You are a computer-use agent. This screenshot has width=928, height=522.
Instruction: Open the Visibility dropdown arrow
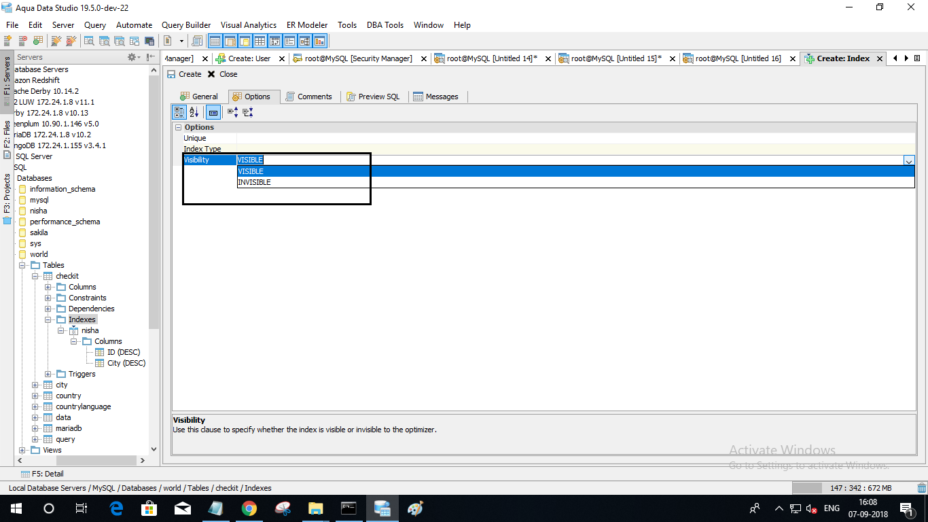[x=909, y=160]
